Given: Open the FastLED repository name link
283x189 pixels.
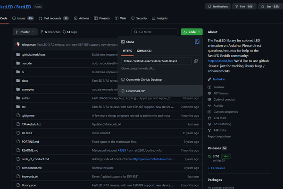Looking at the screenshot, I should click(24, 7).
